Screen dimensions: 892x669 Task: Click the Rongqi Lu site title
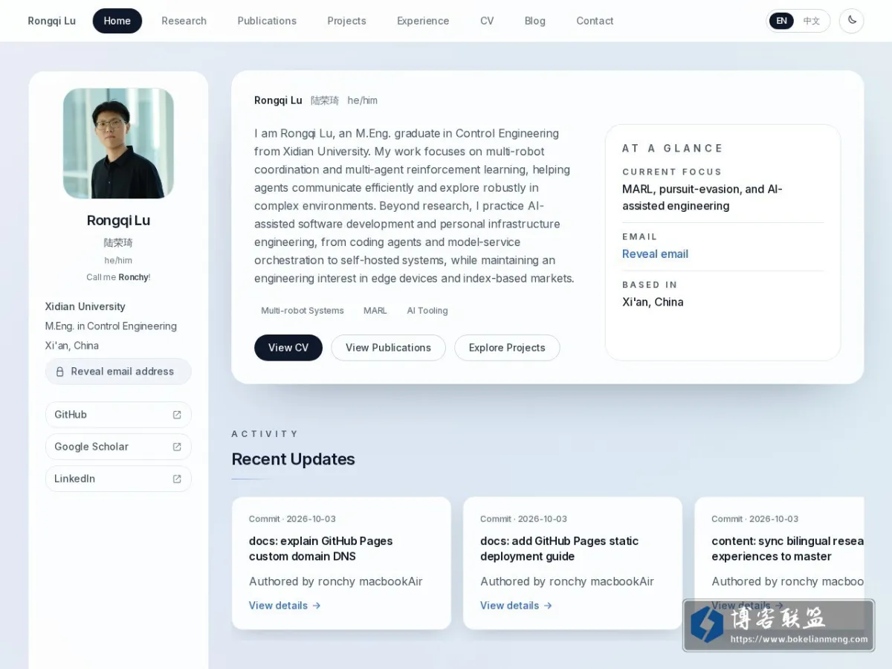pos(52,21)
